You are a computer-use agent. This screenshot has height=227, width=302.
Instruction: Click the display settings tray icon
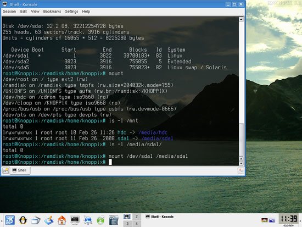272,220
